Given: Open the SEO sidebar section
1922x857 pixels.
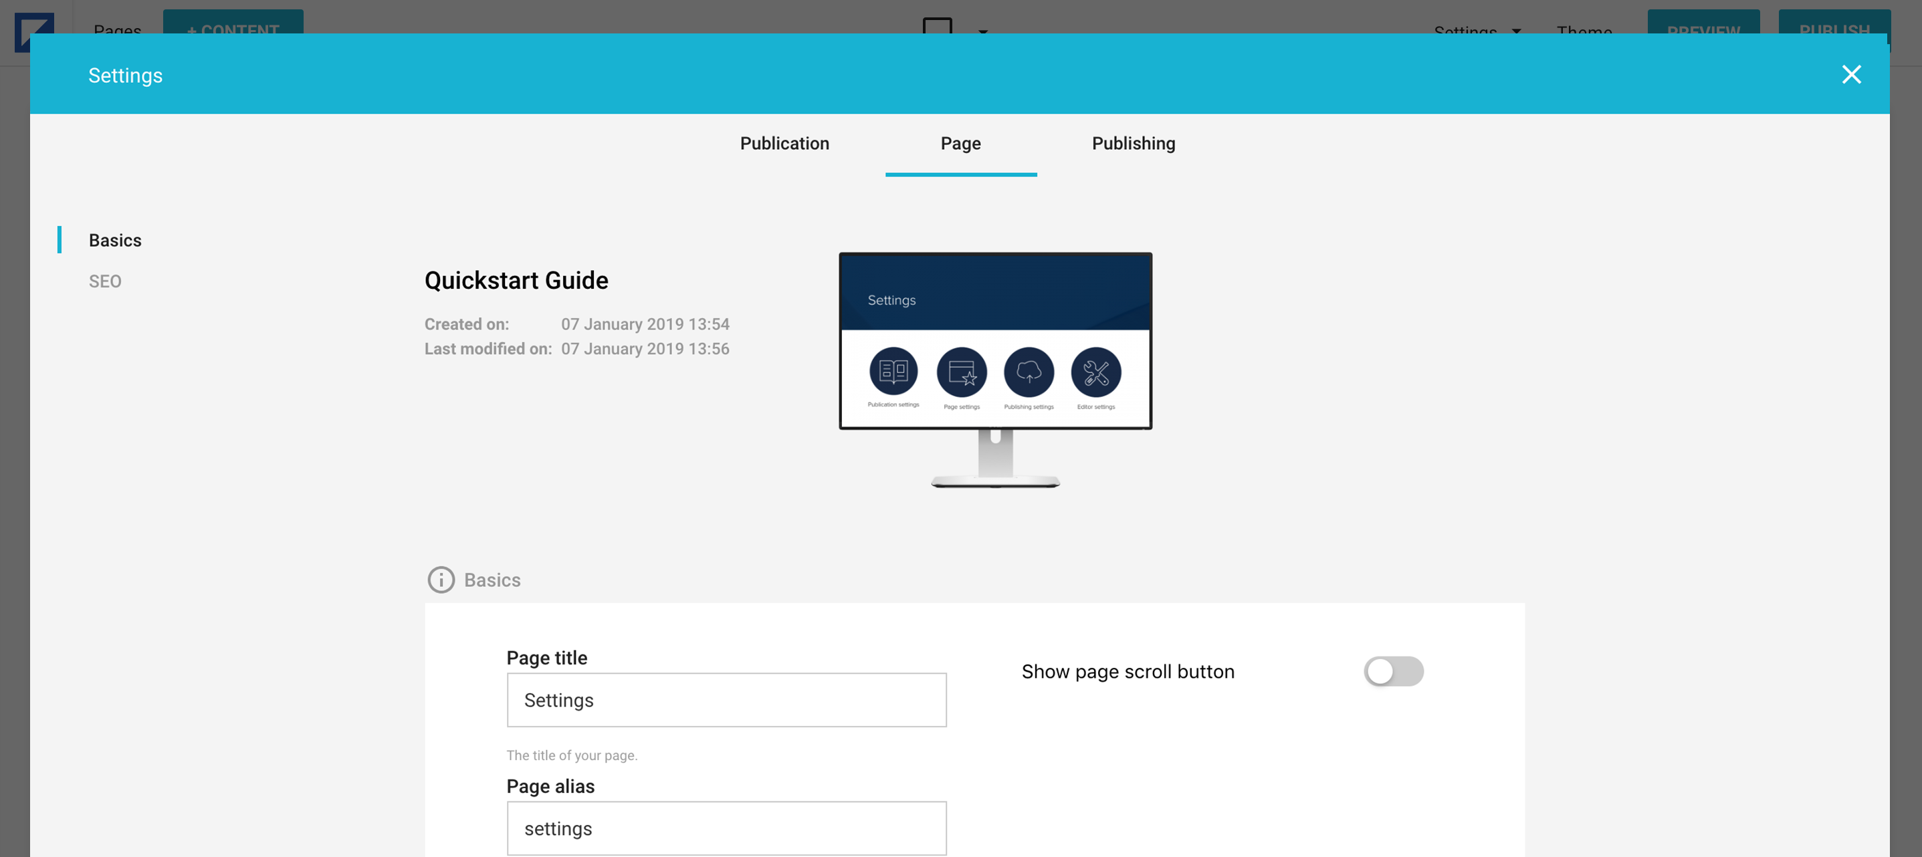Looking at the screenshot, I should coord(104,281).
